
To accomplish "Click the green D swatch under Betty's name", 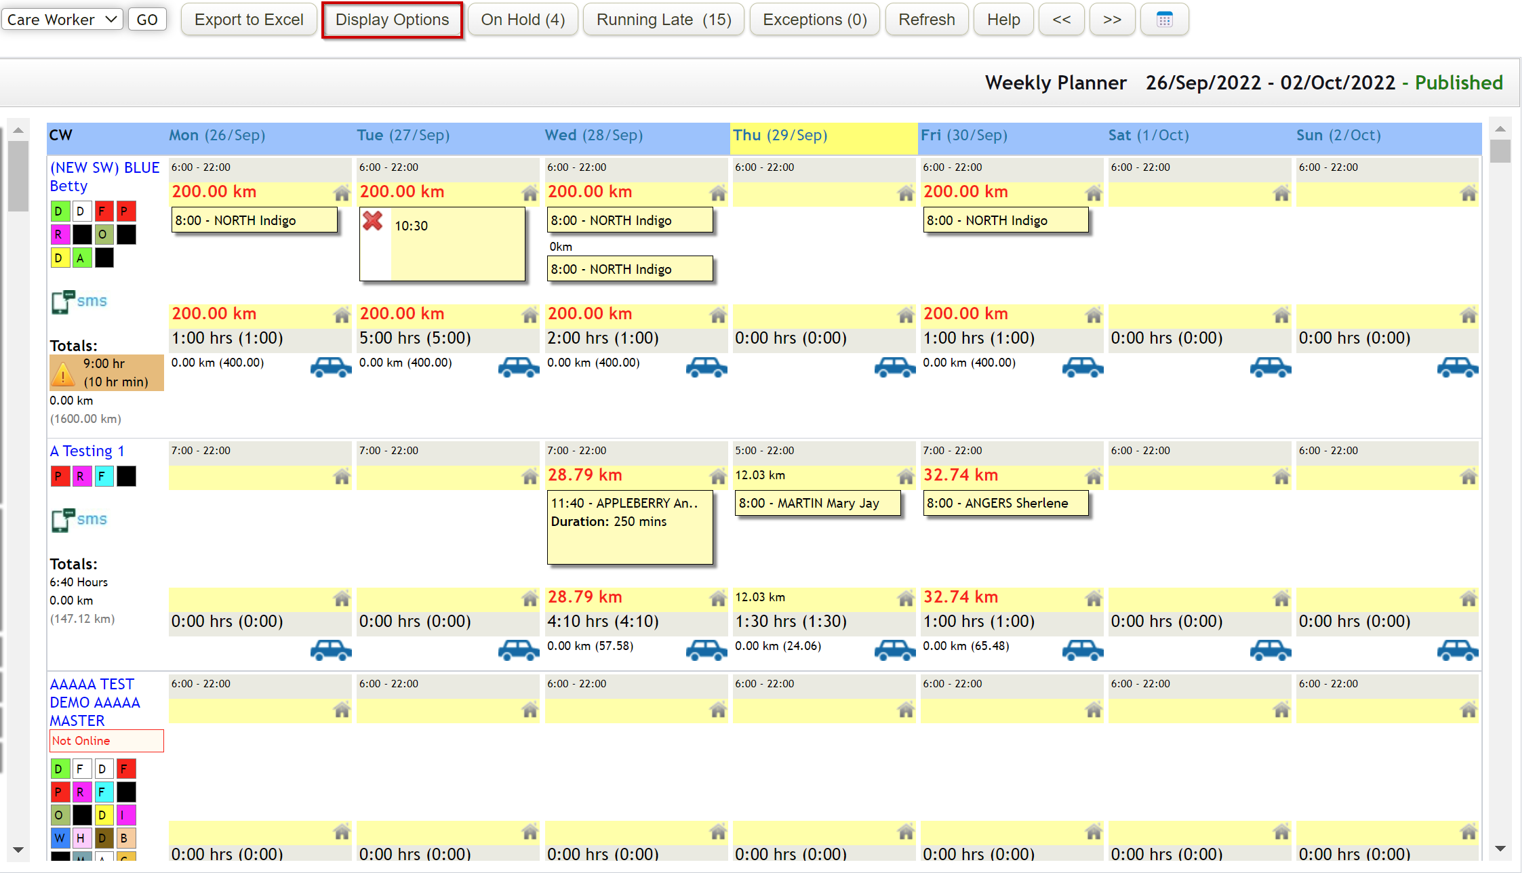I will pos(59,211).
